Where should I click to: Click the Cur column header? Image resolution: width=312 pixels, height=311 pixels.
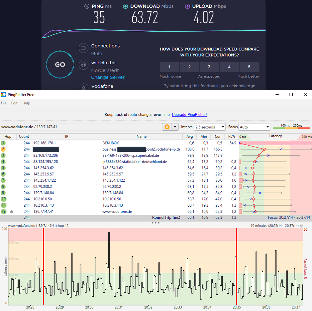(x=218, y=136)
